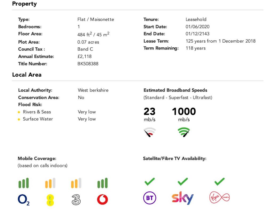
Task: Click the red standard broadband speed gauge
Action: [150, 132]
